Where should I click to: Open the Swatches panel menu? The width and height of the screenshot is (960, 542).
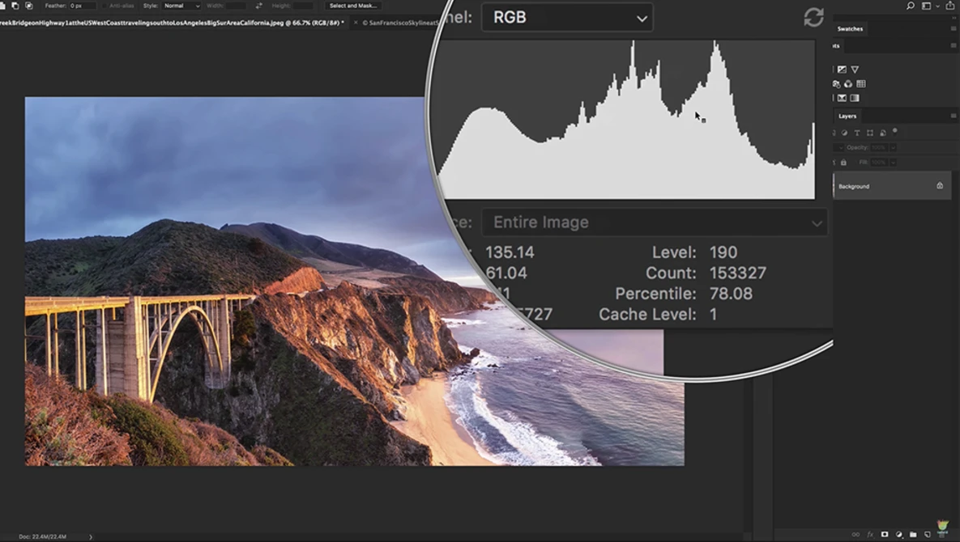tap(954, 29)
